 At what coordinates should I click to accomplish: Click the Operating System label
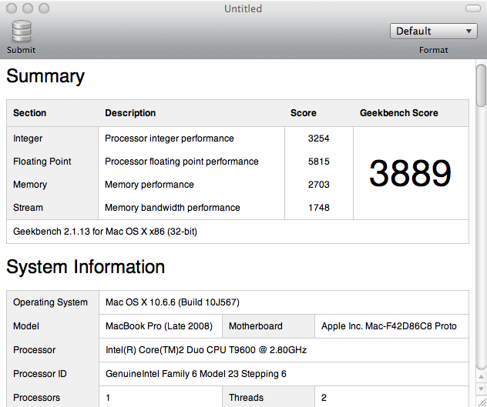click(50, 302)
